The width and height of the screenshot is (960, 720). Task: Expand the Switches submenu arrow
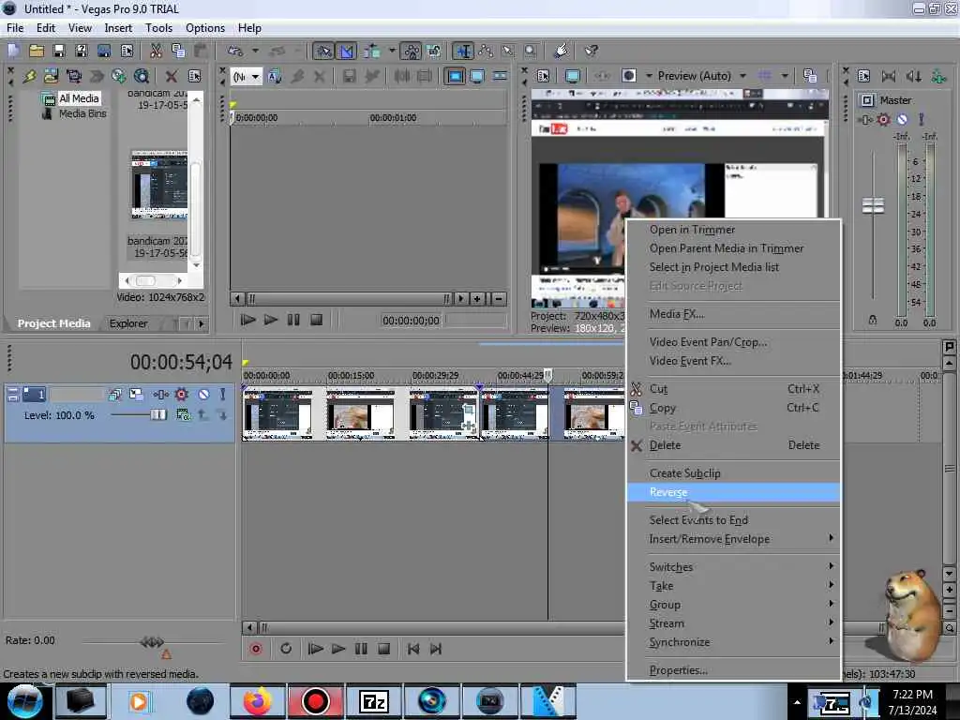coord(831,566)
